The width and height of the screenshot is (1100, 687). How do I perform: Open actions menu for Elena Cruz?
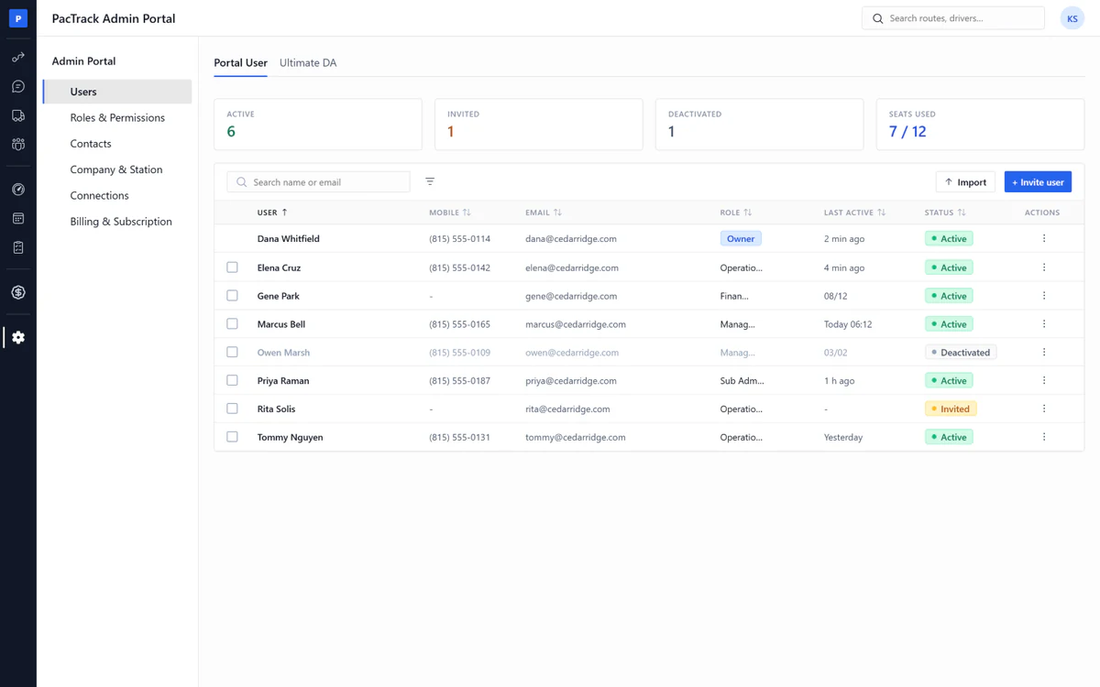[x=1043, y=267]
